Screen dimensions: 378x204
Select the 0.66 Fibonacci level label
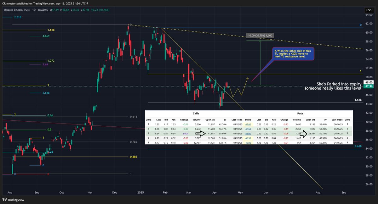coord(50,116)
